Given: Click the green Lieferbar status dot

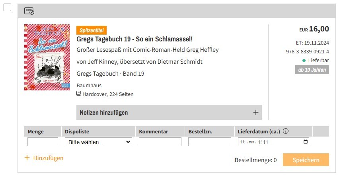Looking at the screenshot, I should 304,61.
